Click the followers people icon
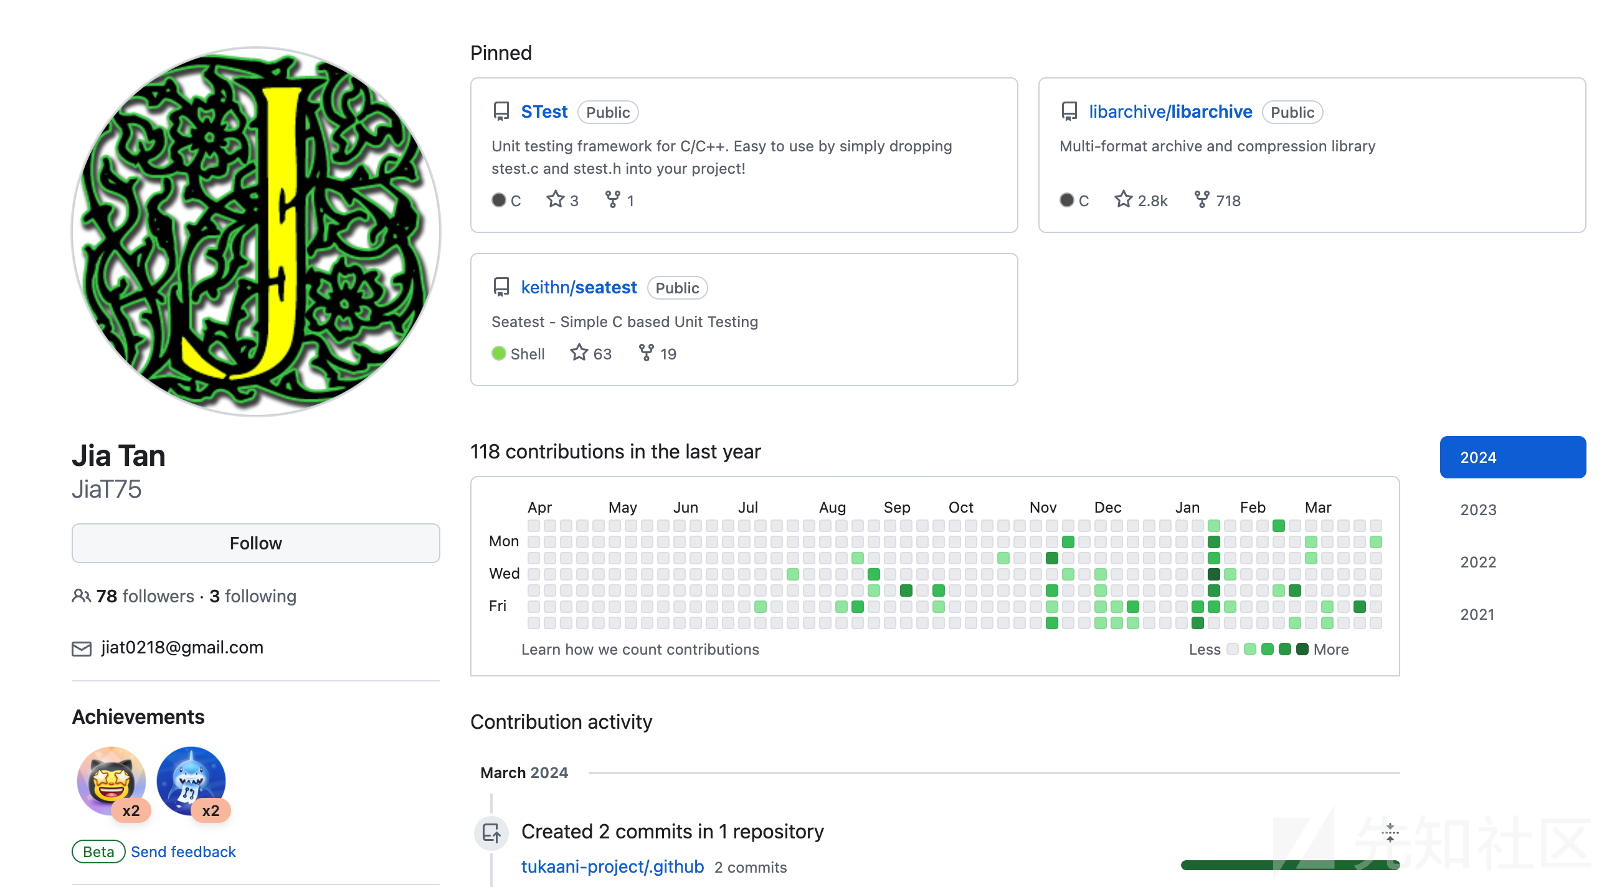Viewport: 1612px width, 887px height. pos(81,596)
